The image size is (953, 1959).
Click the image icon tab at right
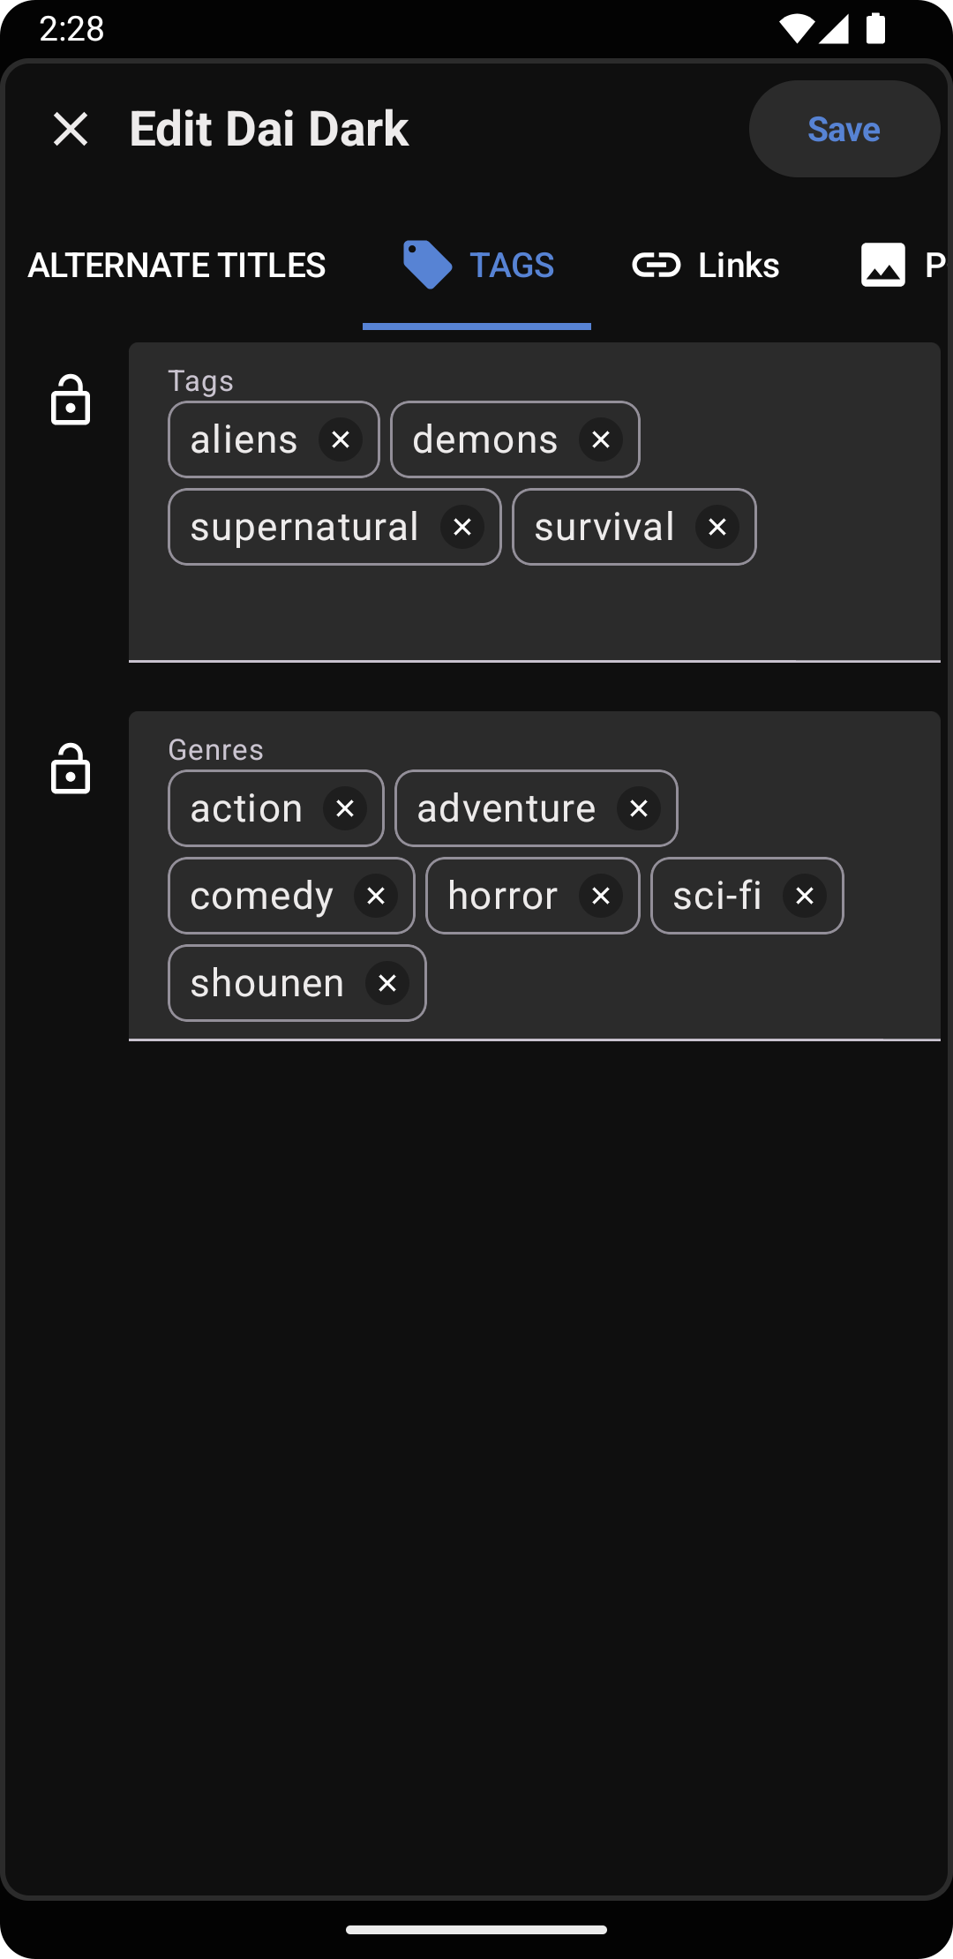(883, 265)
